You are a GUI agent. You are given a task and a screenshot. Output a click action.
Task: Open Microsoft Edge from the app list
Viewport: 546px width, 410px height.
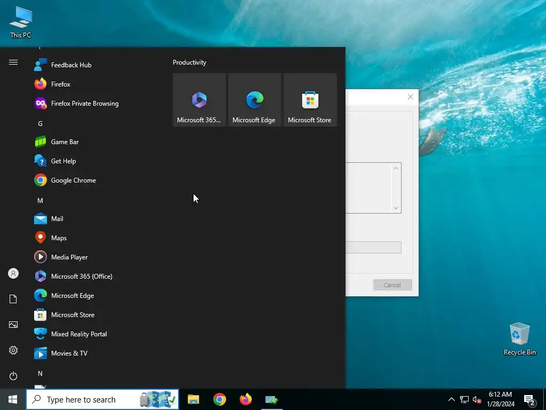click(94, 295)
